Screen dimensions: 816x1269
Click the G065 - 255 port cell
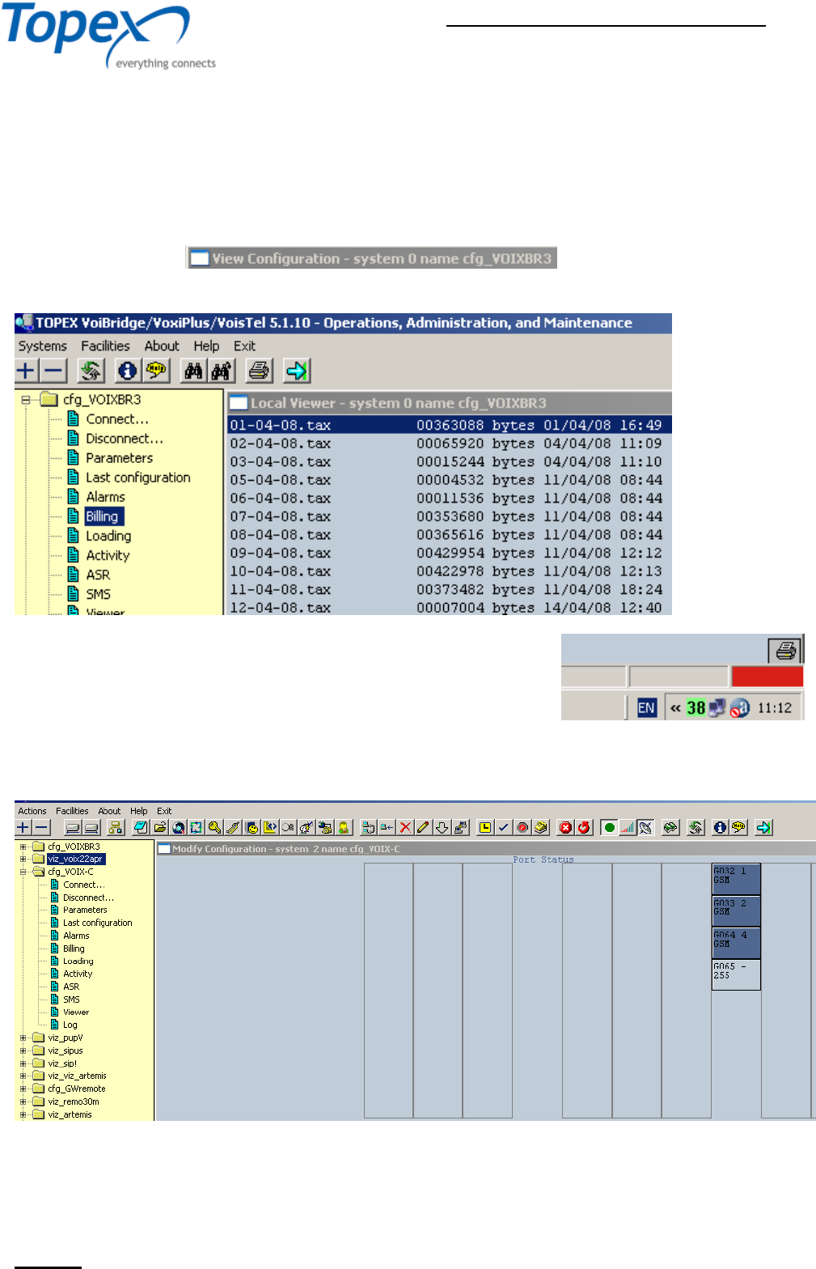click(736, 975)
